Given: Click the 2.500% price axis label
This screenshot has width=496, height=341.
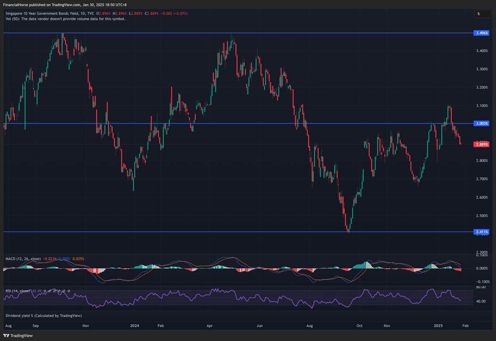Looking at the screenshot, I should (482, 215).
